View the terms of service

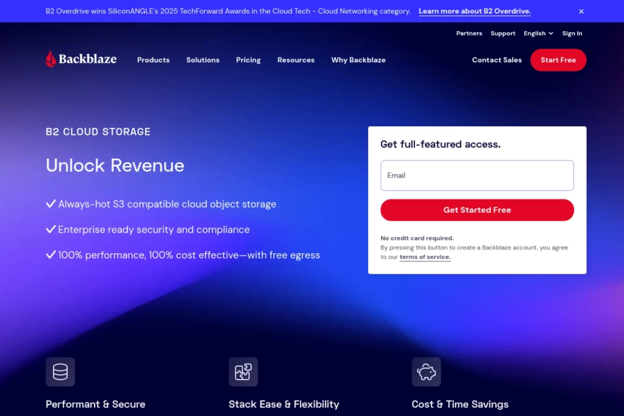pyautogui.click(x=425, y=257)
